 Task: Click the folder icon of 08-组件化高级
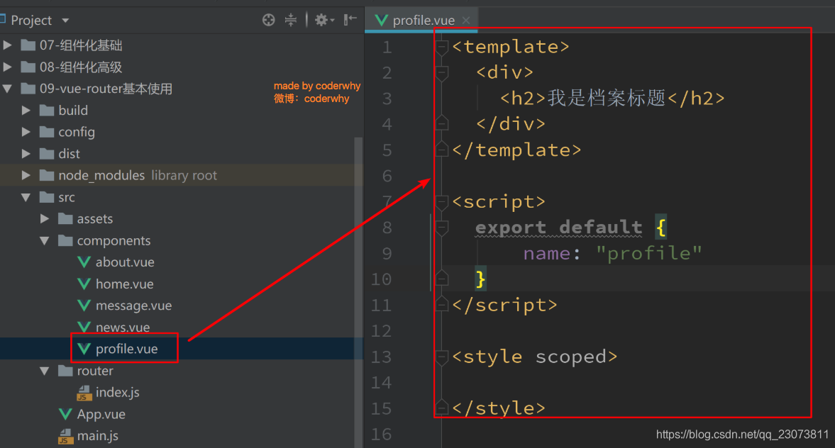[x=28, y=67]
